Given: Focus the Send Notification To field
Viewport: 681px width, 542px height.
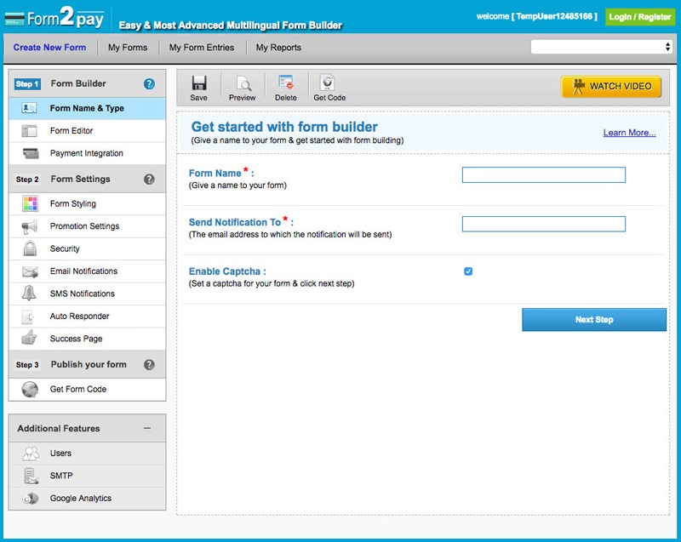Looking at the screenshot, I should 544,224.
